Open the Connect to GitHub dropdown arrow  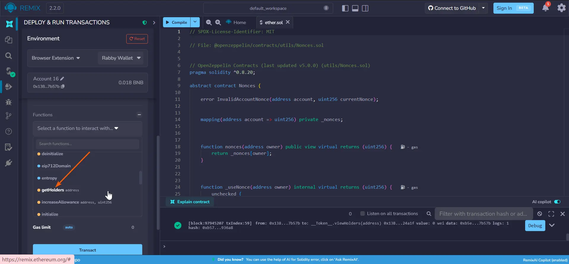tap(483, 8)
